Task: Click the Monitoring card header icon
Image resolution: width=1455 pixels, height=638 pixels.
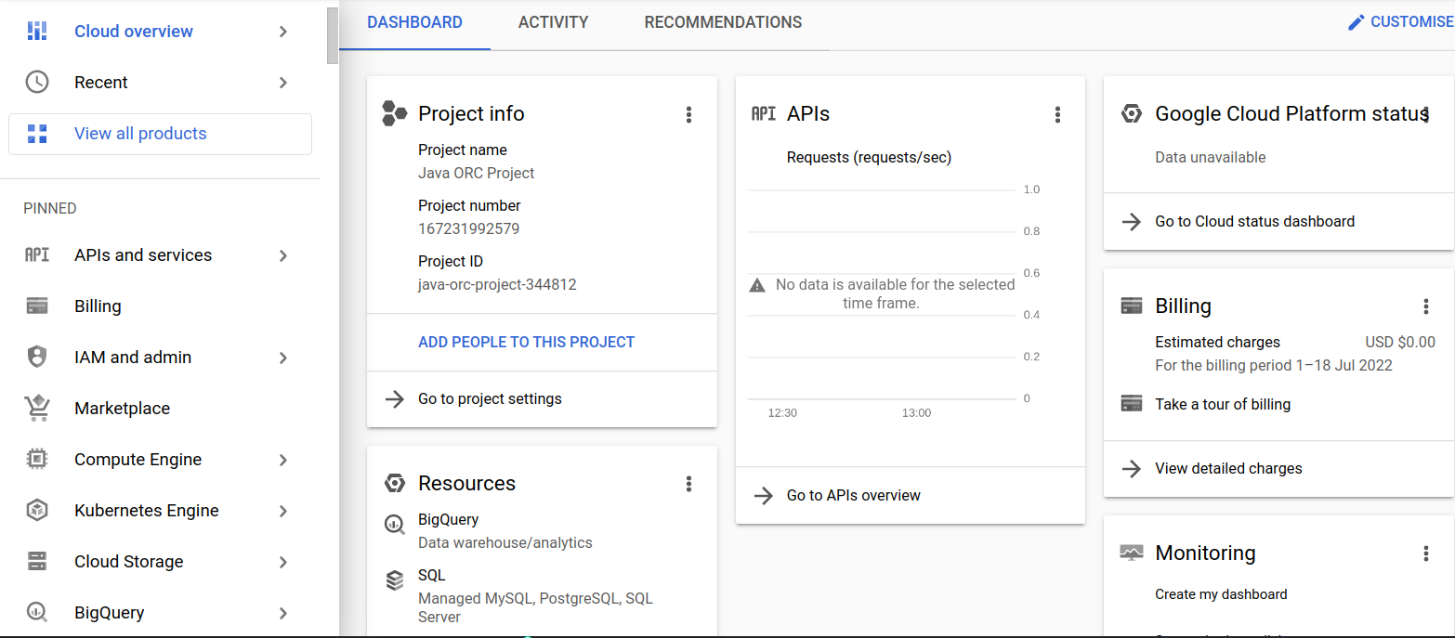Action: (x=1131, y=553)
